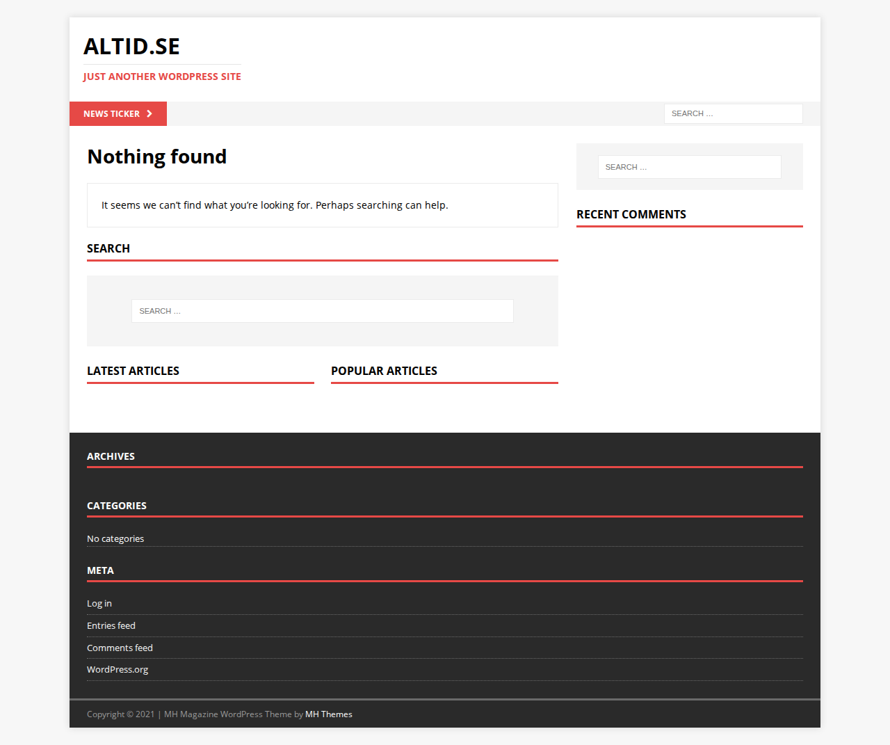This screenshot has height=745, width=890.
Task: Click the Meta footer heading
Action: click(x=100, y=570)
